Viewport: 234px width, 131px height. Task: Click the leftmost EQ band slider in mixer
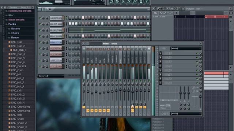point(180,93)
